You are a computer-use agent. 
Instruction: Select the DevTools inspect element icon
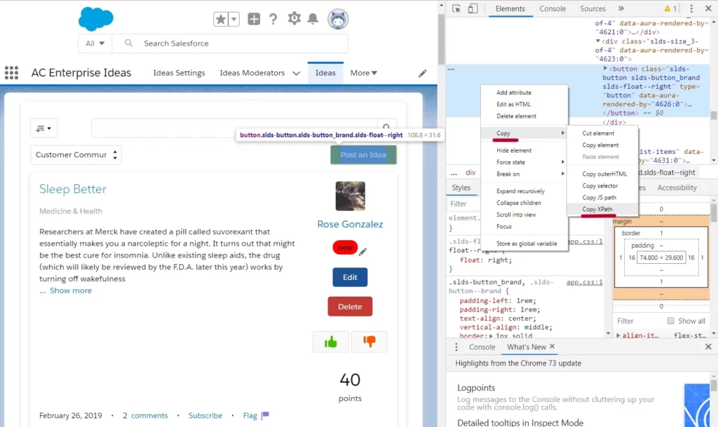(x=456, y=8)
